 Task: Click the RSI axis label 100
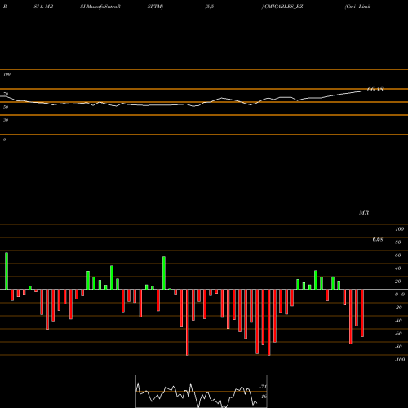(x=7, y=74)
